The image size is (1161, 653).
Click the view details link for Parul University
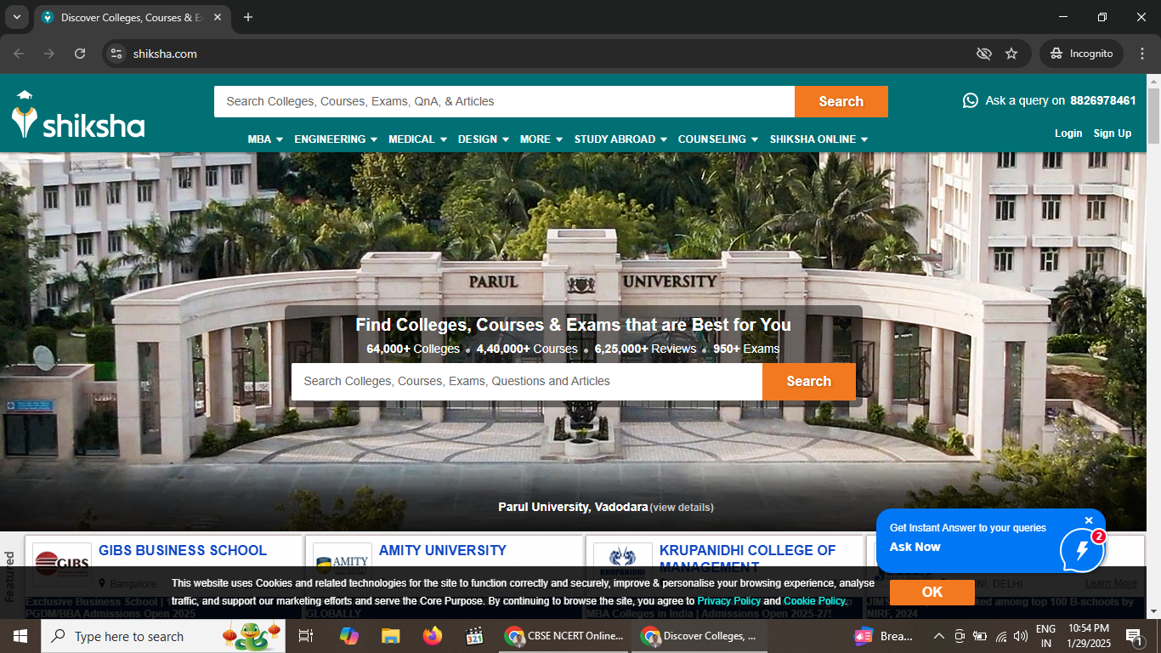coord(682,508)
